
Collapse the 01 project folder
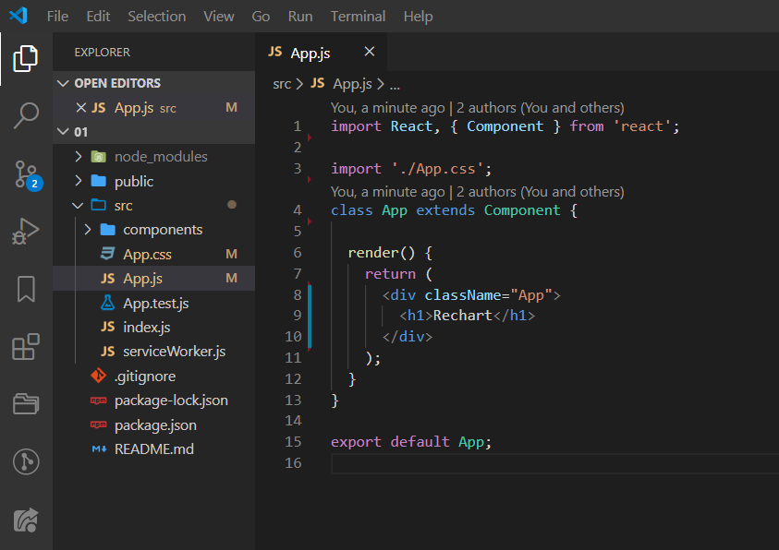[x=61, y=132]
